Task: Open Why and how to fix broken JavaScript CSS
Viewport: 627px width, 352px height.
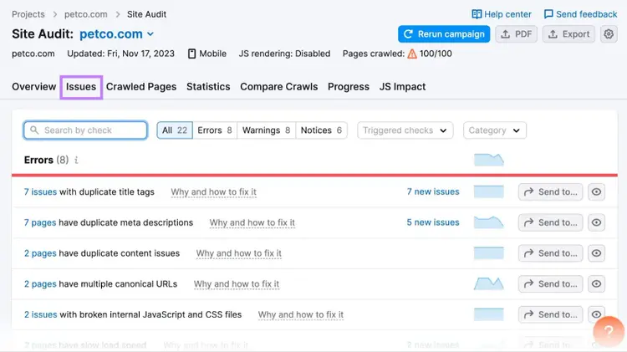Action: point(301,314)
